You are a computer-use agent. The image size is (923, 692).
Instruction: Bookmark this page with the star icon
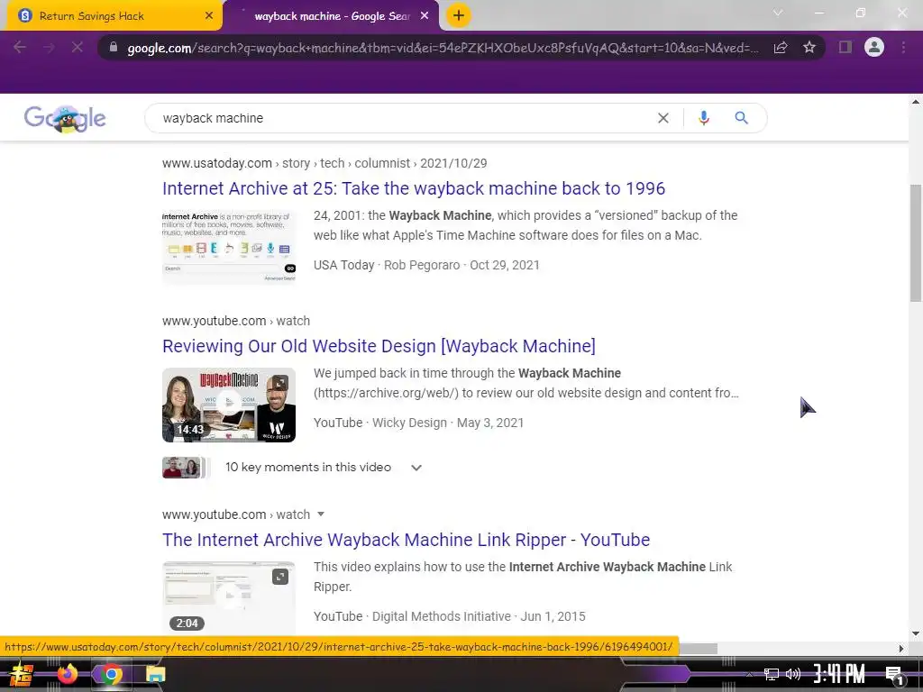(x=809, y=47)
